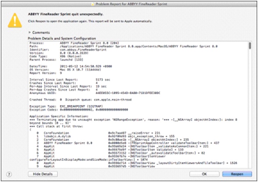Click the 'Path:' line in the report
Viewport: 258px width, 182px height.
123,46
